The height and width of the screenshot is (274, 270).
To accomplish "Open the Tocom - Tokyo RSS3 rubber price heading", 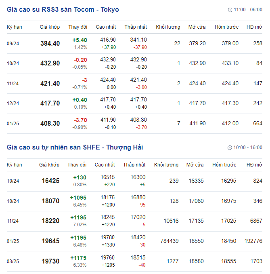I will (63, 9).
